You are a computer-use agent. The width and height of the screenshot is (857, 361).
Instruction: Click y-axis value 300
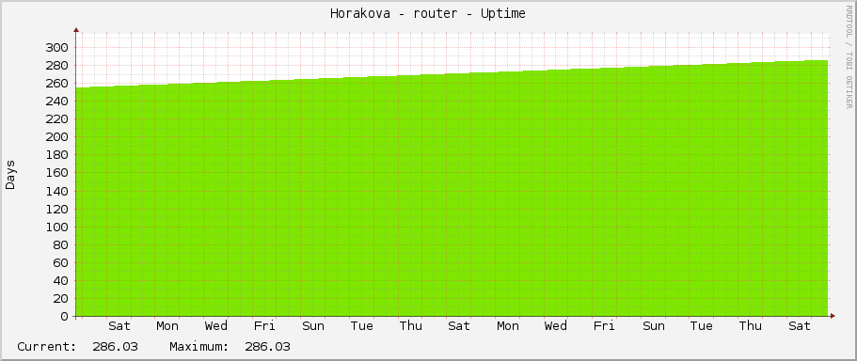click(x=57, y=48)
